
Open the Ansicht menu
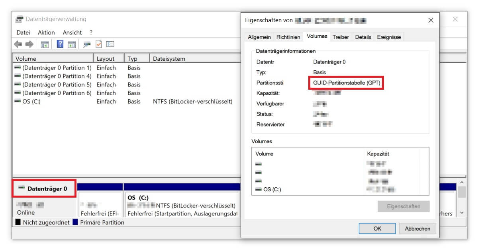point(72,32)
